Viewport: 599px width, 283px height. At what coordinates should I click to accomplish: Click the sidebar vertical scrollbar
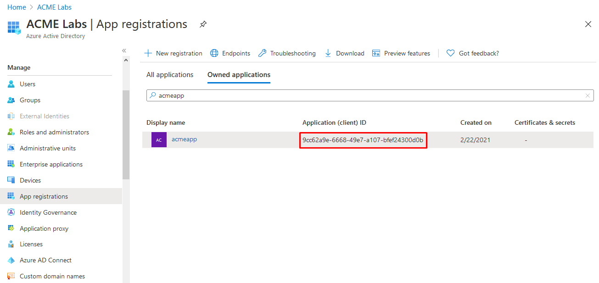click(x=126, y=134)
